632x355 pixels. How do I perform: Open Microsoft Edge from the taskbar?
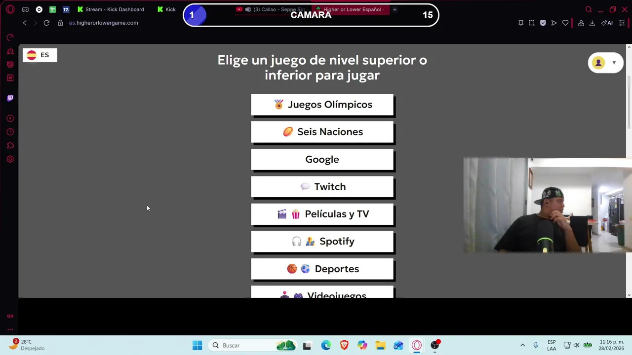[x=326, y=345]
